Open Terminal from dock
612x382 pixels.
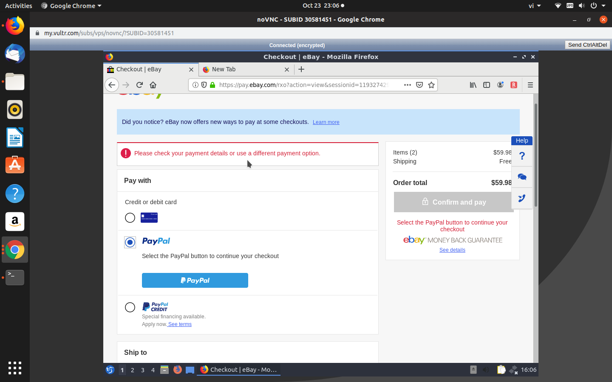pos(15,277)
